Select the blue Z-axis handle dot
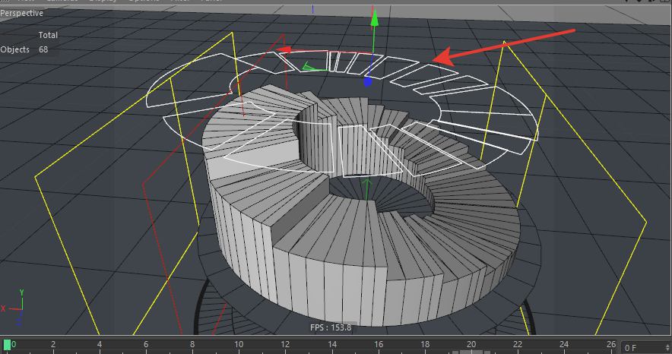The height and width of the screenshot is (354, 672). pos(367,82)
